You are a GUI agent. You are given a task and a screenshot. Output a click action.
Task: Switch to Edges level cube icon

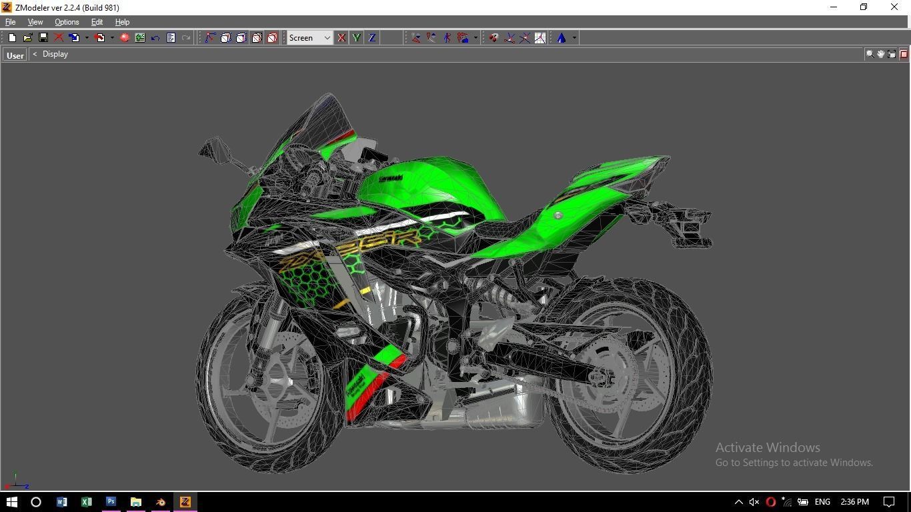(226, 38)
